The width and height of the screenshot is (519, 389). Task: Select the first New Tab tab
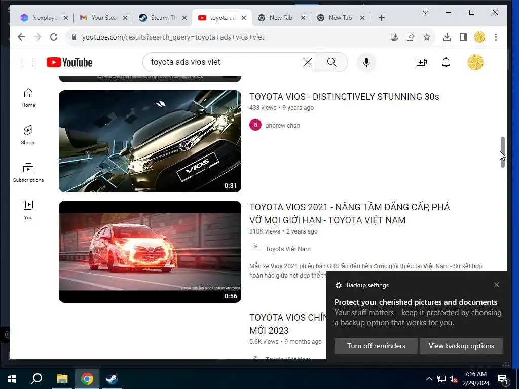281,18
